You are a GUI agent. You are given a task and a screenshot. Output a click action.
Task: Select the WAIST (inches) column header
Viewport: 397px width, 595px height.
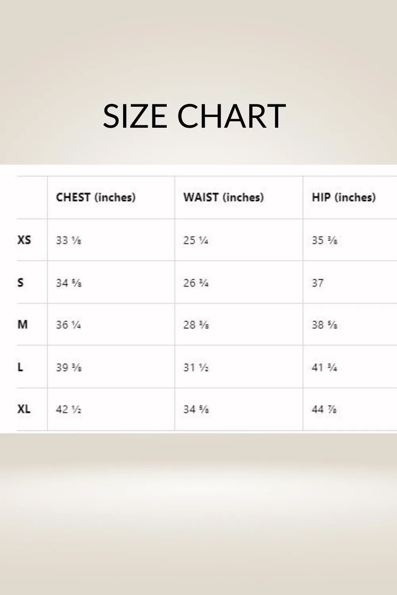coord(224,197)
